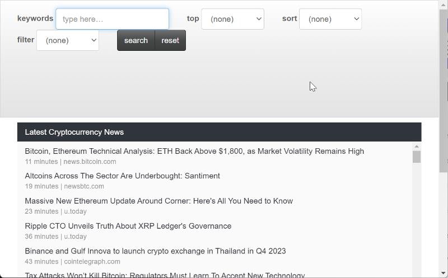This screenshot has width=448, height=278.
Task: Click news list scrollbar up arrow
Action: click(x=417, y=147)
